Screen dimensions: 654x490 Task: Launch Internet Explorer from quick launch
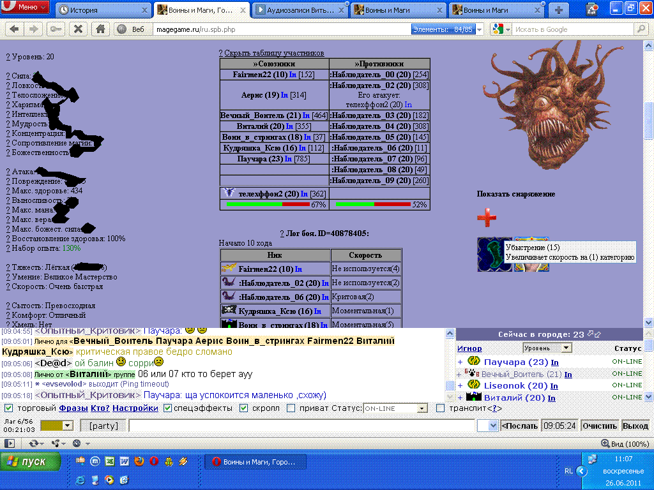pos(80,480)
